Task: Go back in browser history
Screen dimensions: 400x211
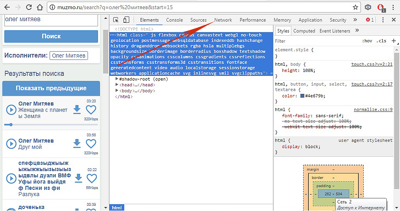Action: pyautogui.click(x=7, y=7)
